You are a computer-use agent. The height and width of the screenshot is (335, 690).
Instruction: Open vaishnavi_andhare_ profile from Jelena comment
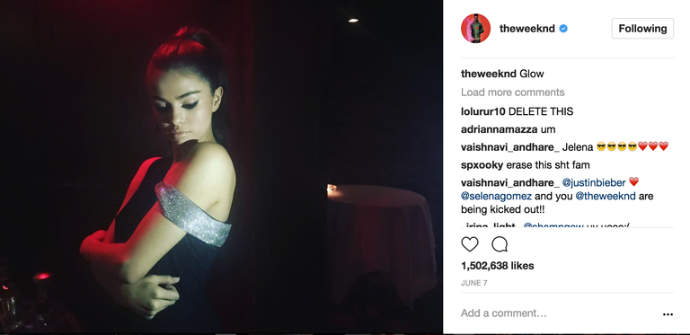(x=510, y=146)
